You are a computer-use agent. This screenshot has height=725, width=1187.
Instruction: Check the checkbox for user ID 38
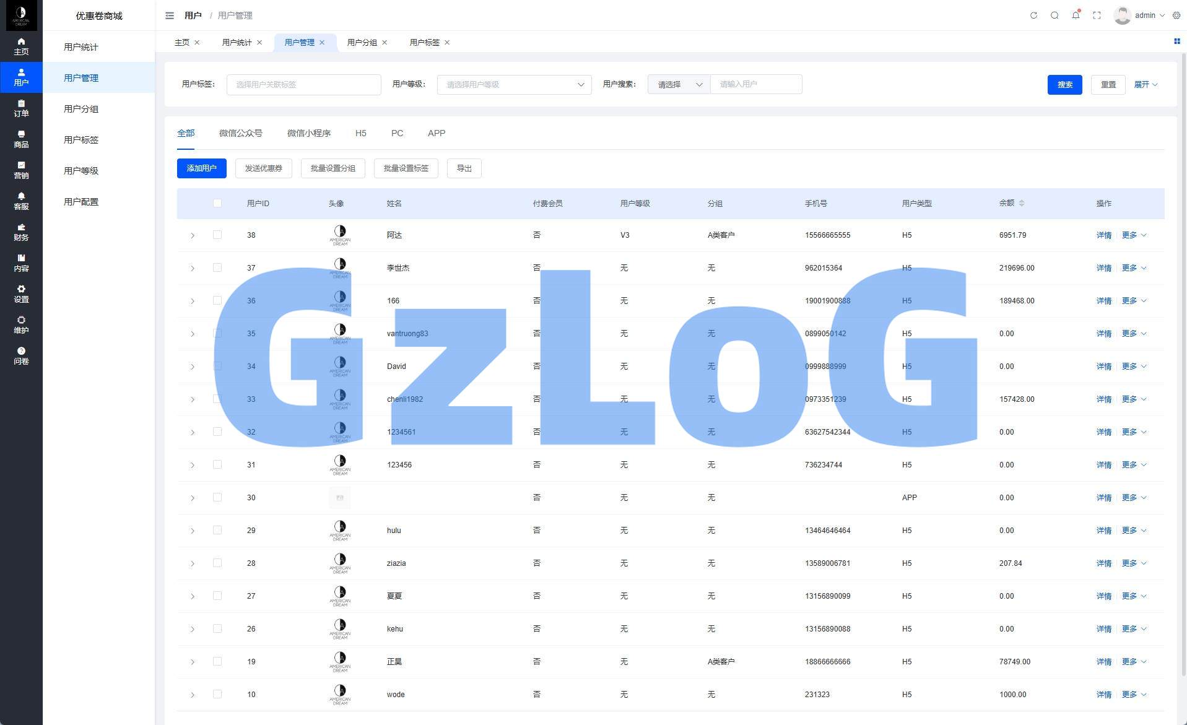[x=217, y=235]
